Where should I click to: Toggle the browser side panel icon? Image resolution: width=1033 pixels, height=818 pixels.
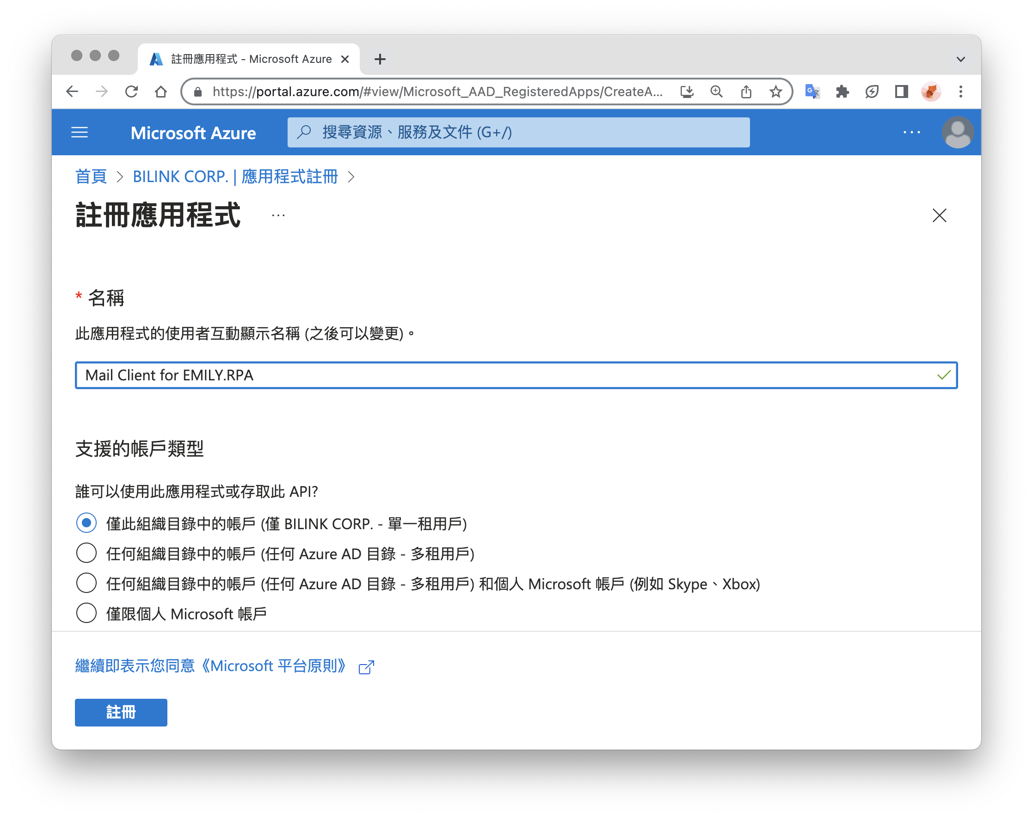point(901,92)
